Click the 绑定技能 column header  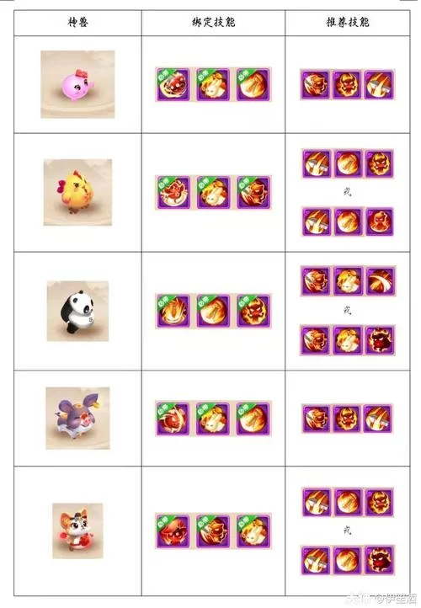[213, 23]
